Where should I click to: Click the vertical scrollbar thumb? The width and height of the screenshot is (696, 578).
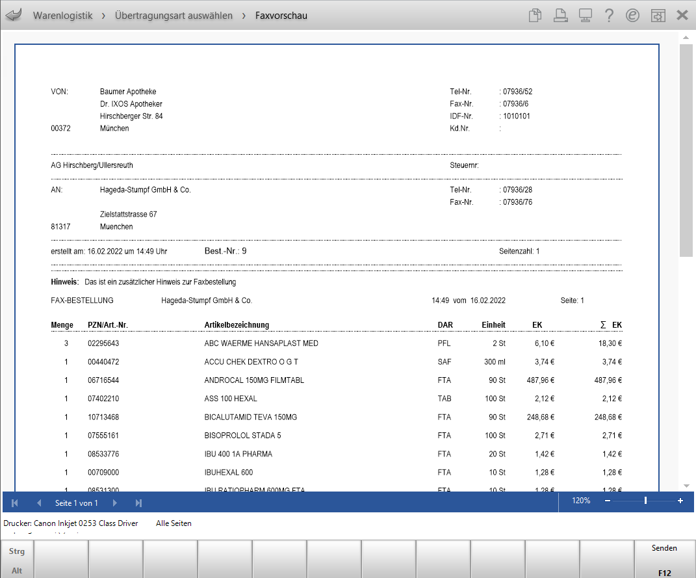pyautogui.click(x=686, y=150)
